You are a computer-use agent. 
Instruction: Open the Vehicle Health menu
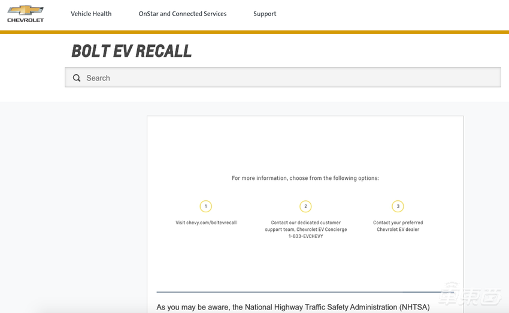(x=91, y=14)
